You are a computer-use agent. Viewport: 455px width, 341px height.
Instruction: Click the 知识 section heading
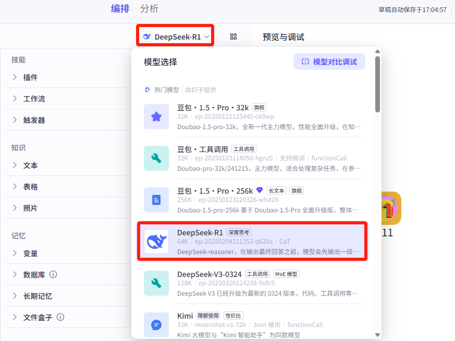19,148
